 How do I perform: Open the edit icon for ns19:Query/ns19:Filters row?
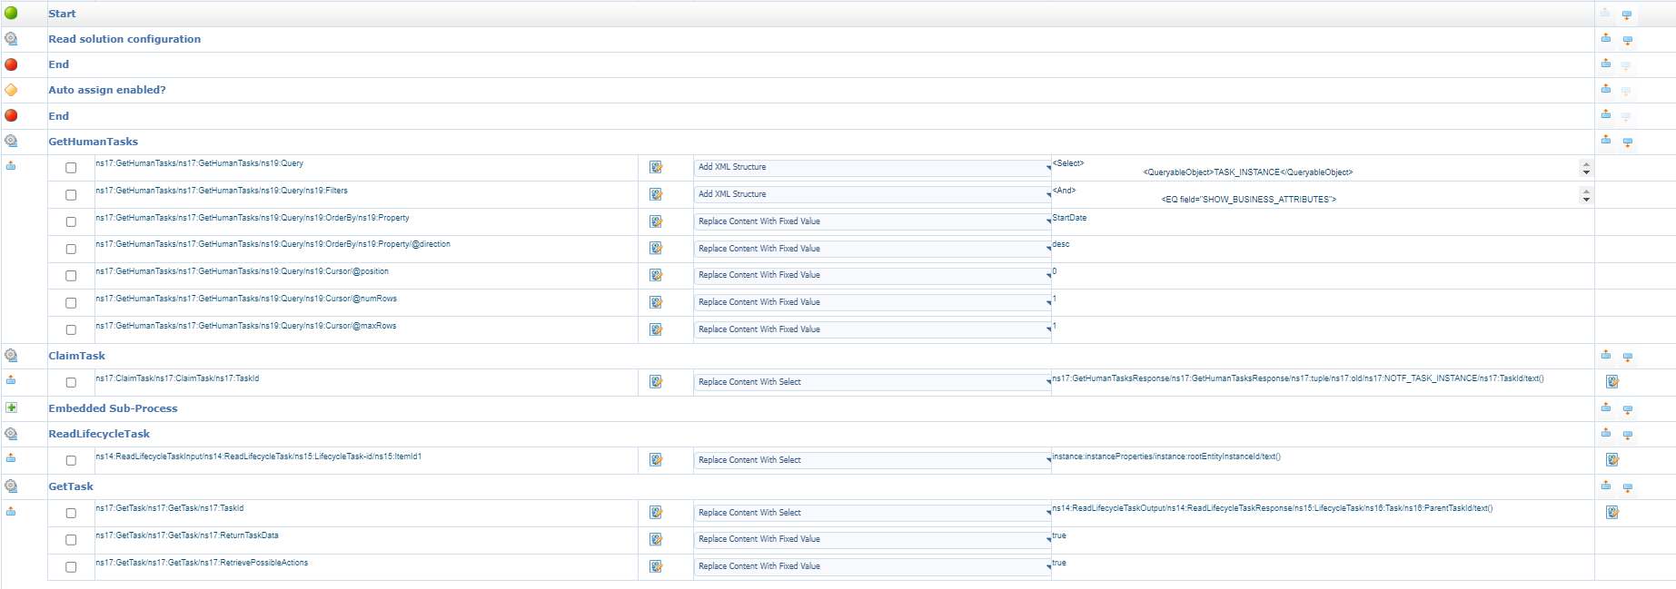coord(656,194)
